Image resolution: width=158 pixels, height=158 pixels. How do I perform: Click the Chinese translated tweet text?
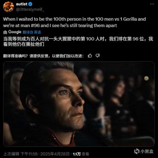pyautogui.click(x=78, y=42)
